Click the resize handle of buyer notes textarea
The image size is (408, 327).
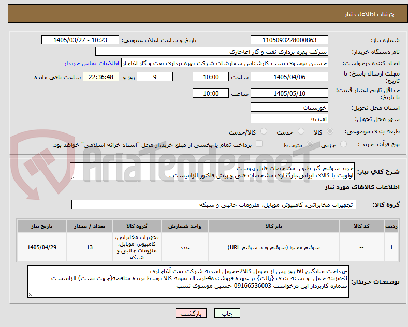coord(30,295)
